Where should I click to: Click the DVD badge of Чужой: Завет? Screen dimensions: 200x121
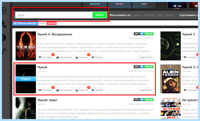[x=136, y=100]
